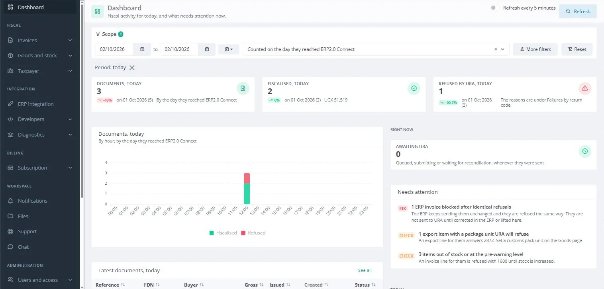This screenshot has height=289, width=604.
Task: Click the ERP integration plug icon
Action: (11, 104)
